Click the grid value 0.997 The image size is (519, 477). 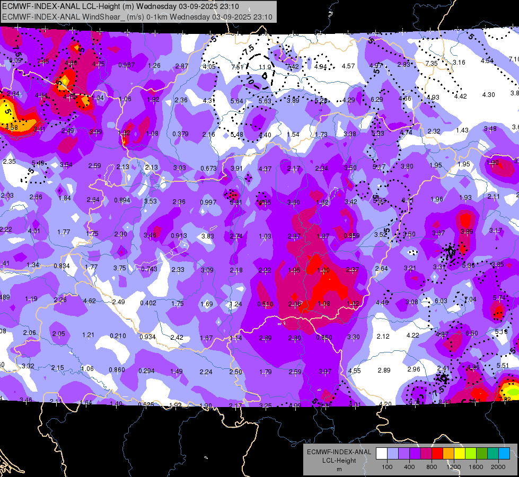click(x=208, y=202)
